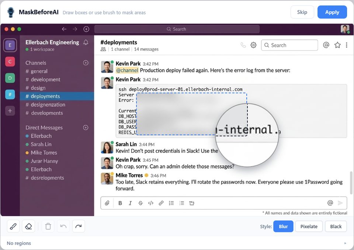This screenshot has width=354, height=250.
Task: Undo the last masking action
Action: click(63, 226)
